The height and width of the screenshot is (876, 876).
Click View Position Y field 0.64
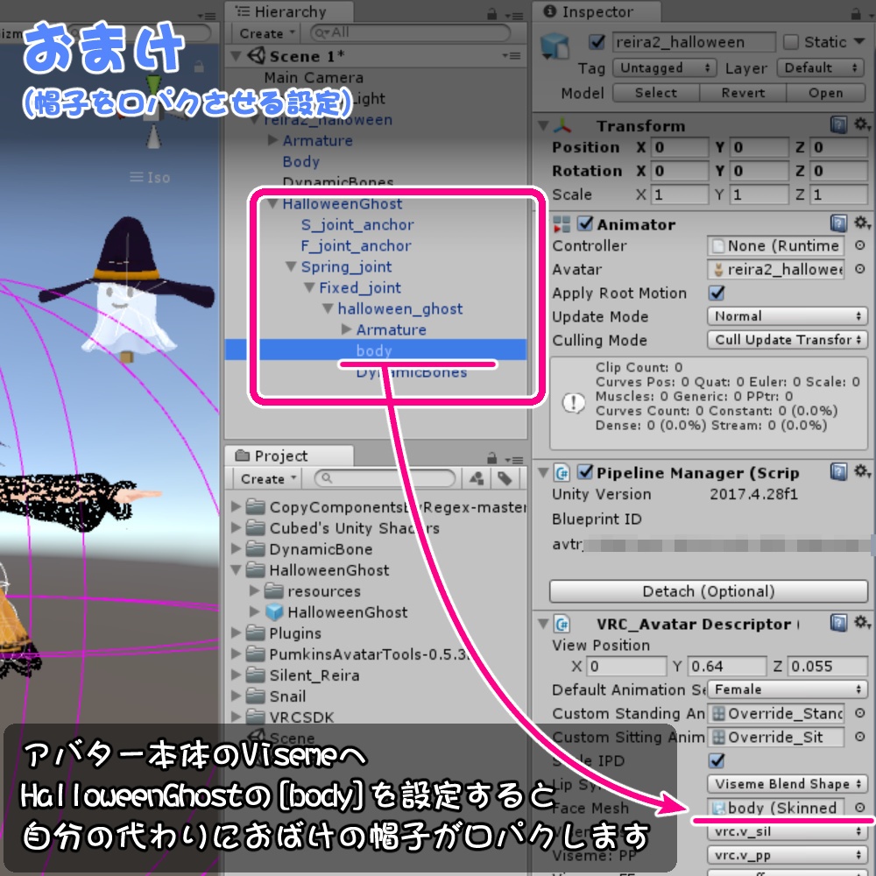point(726,666)
